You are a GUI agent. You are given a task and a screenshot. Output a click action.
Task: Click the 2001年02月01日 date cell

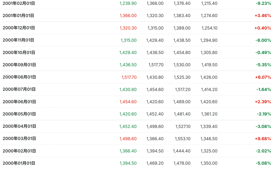click(x=18, y=4)
